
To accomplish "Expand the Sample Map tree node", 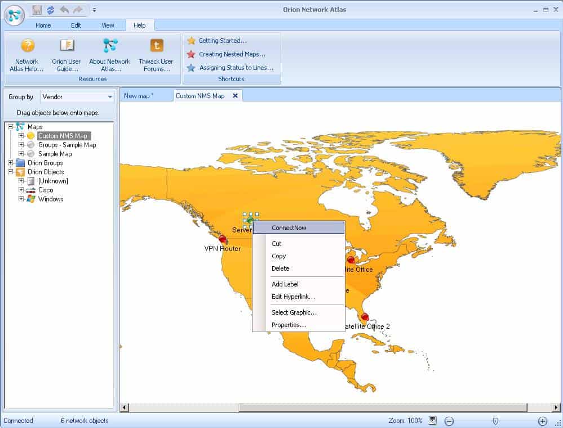I will click(21, 154).
